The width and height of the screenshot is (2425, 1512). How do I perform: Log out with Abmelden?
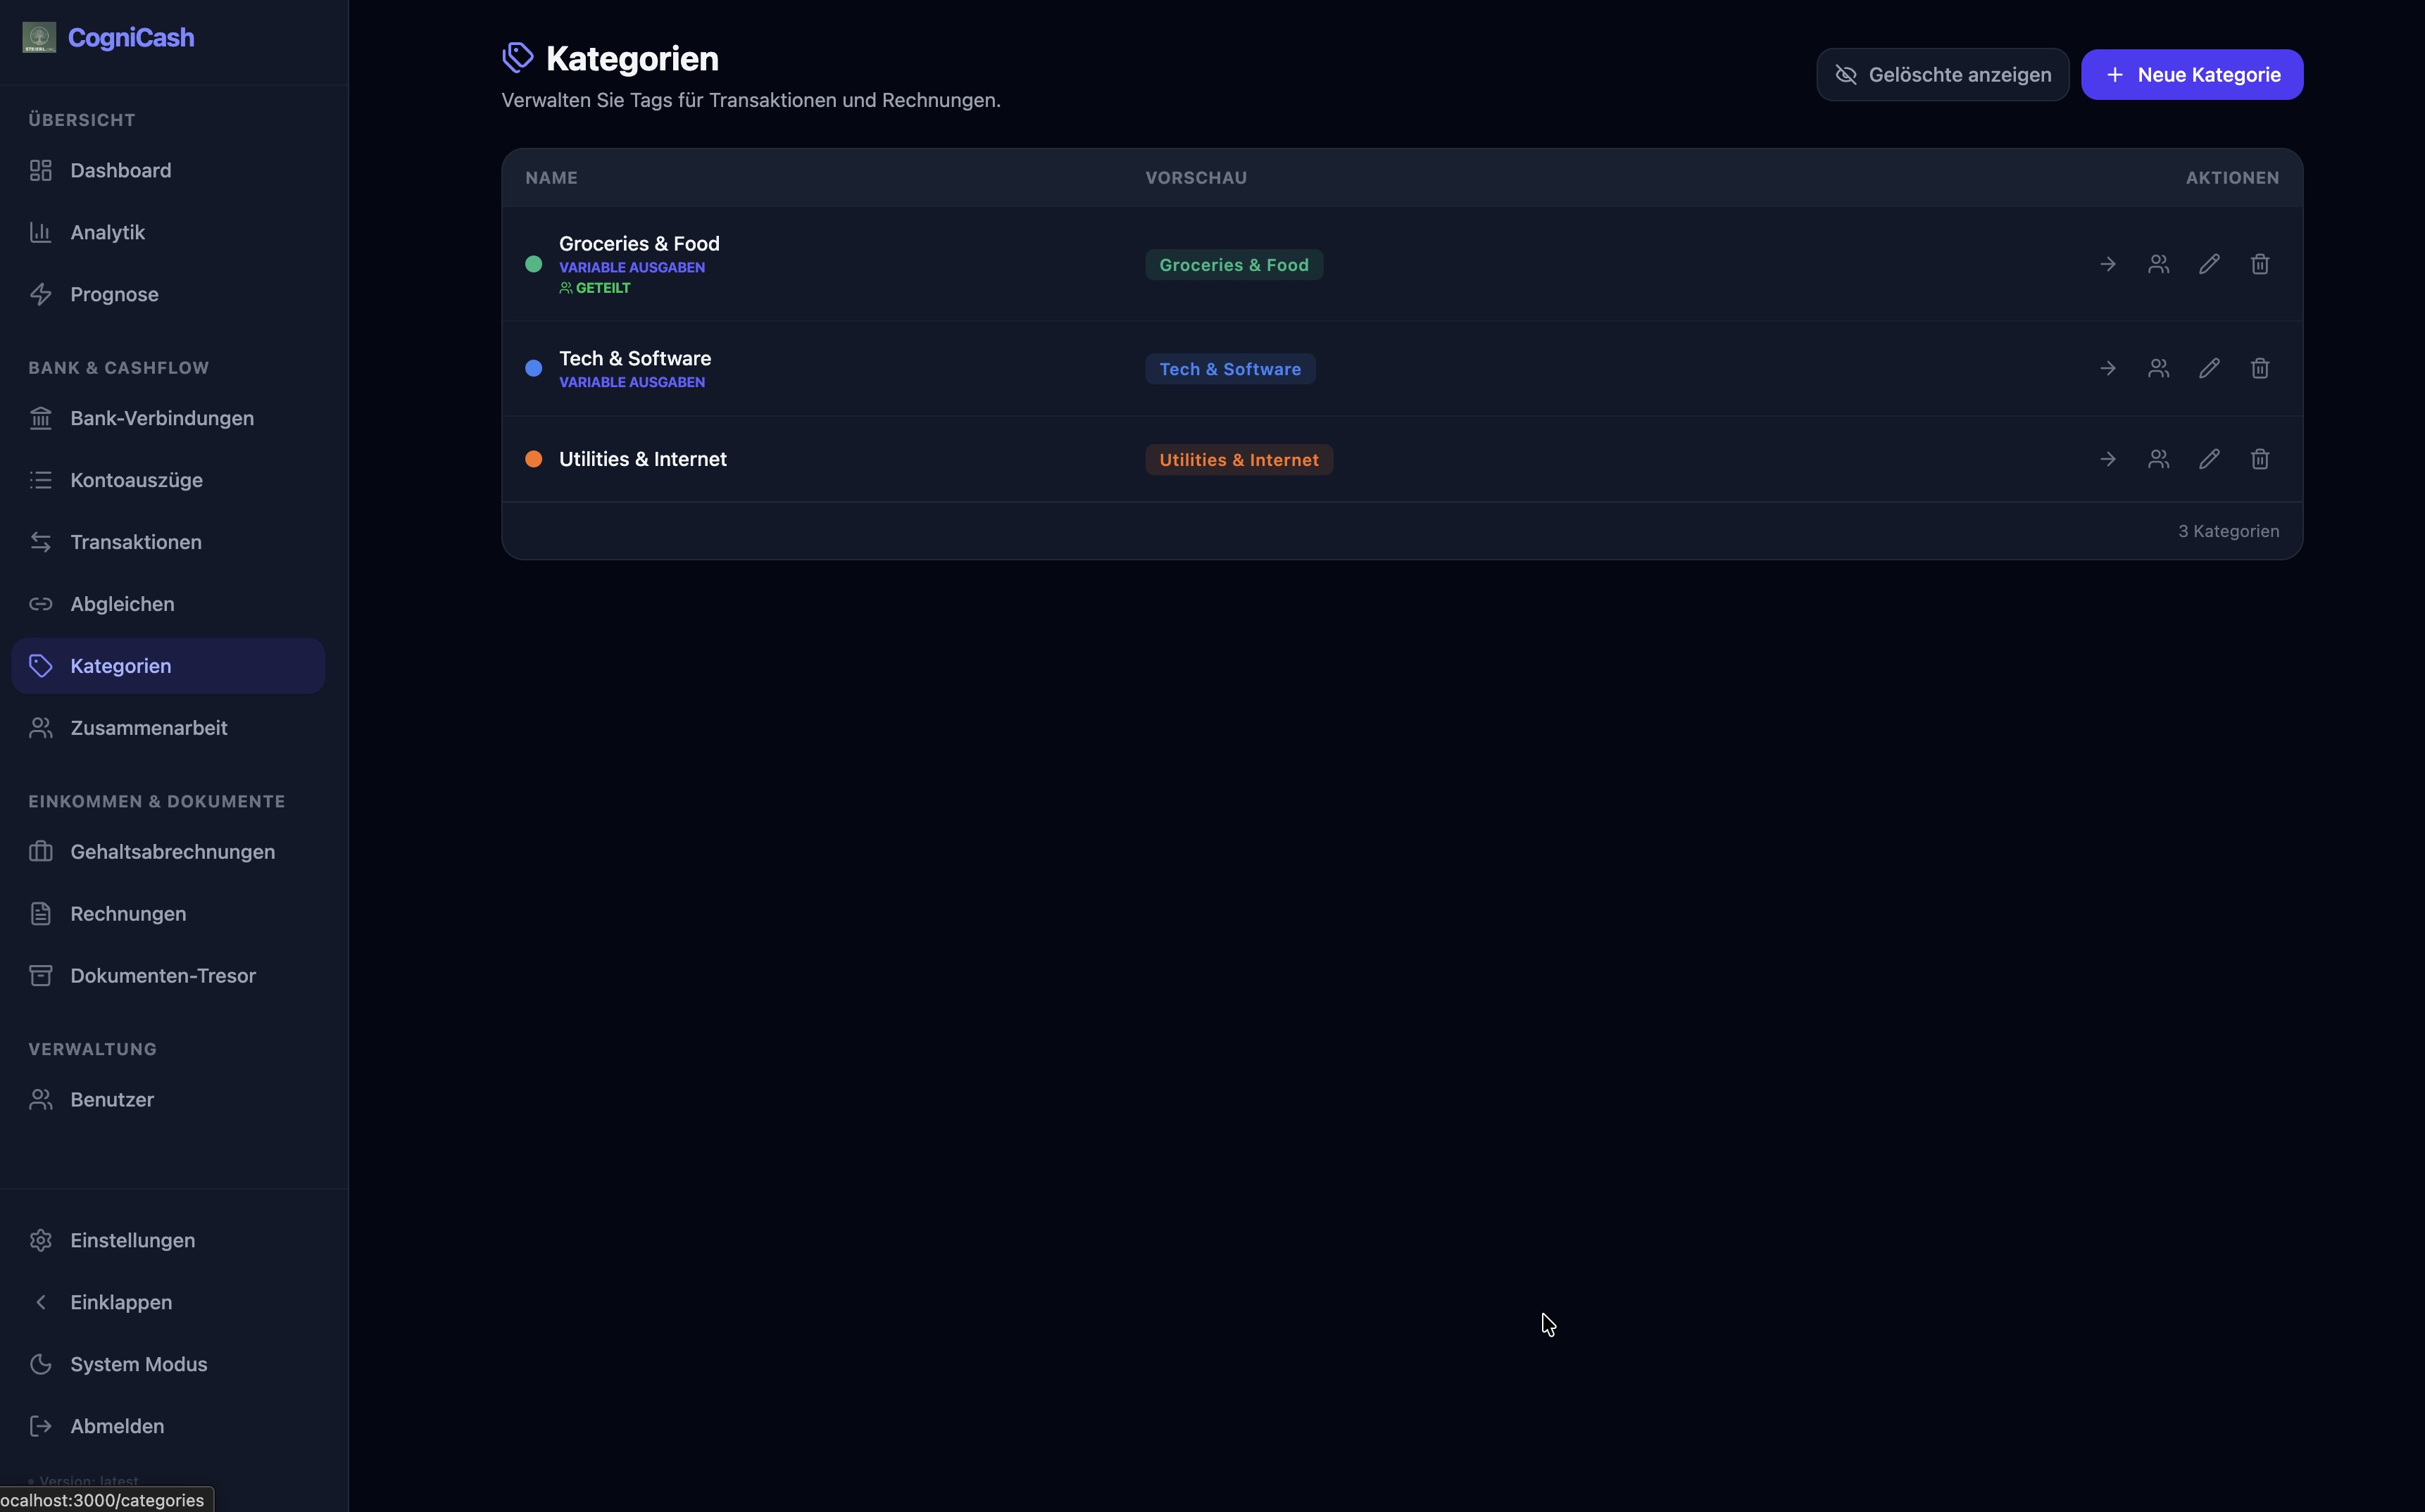click(x=168, y=1426)
